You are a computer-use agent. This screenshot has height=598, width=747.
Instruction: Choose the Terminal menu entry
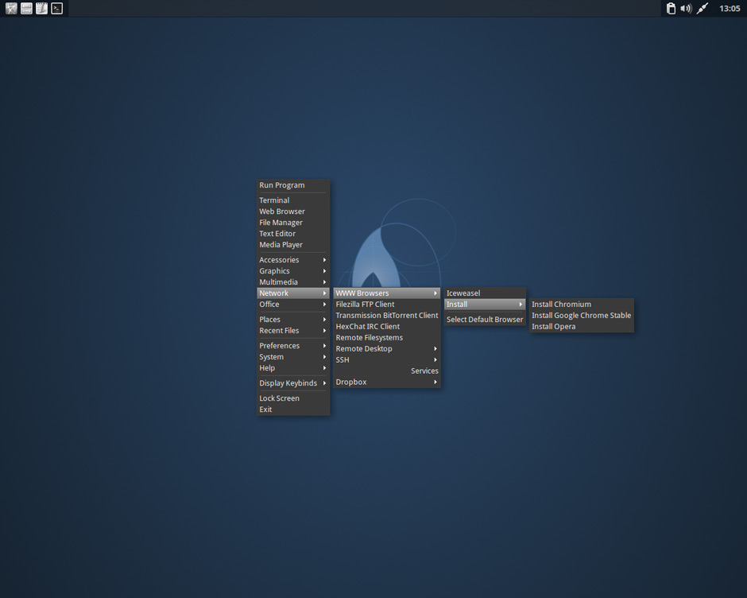(x=293, y=200)
